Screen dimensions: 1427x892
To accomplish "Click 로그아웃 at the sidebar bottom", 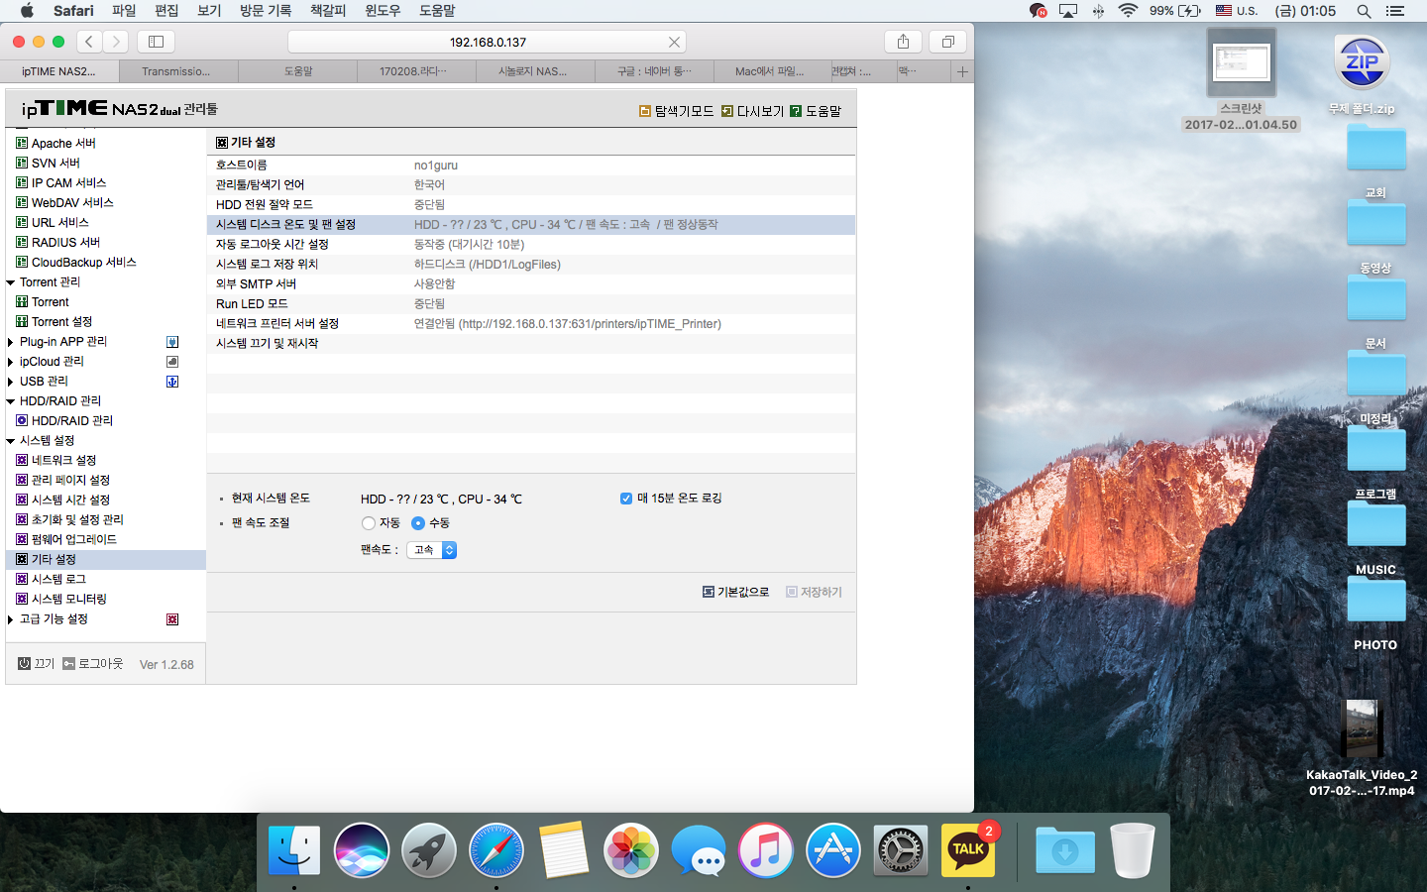I will pyautogui.click(x=93, y=664).
